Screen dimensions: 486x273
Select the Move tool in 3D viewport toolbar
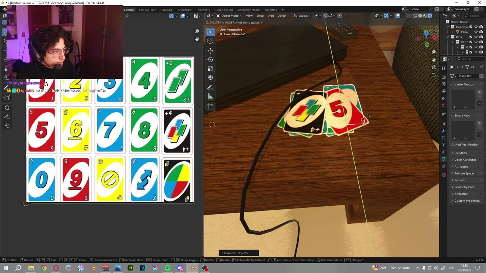pyautogui.click(x=210, y=50)
